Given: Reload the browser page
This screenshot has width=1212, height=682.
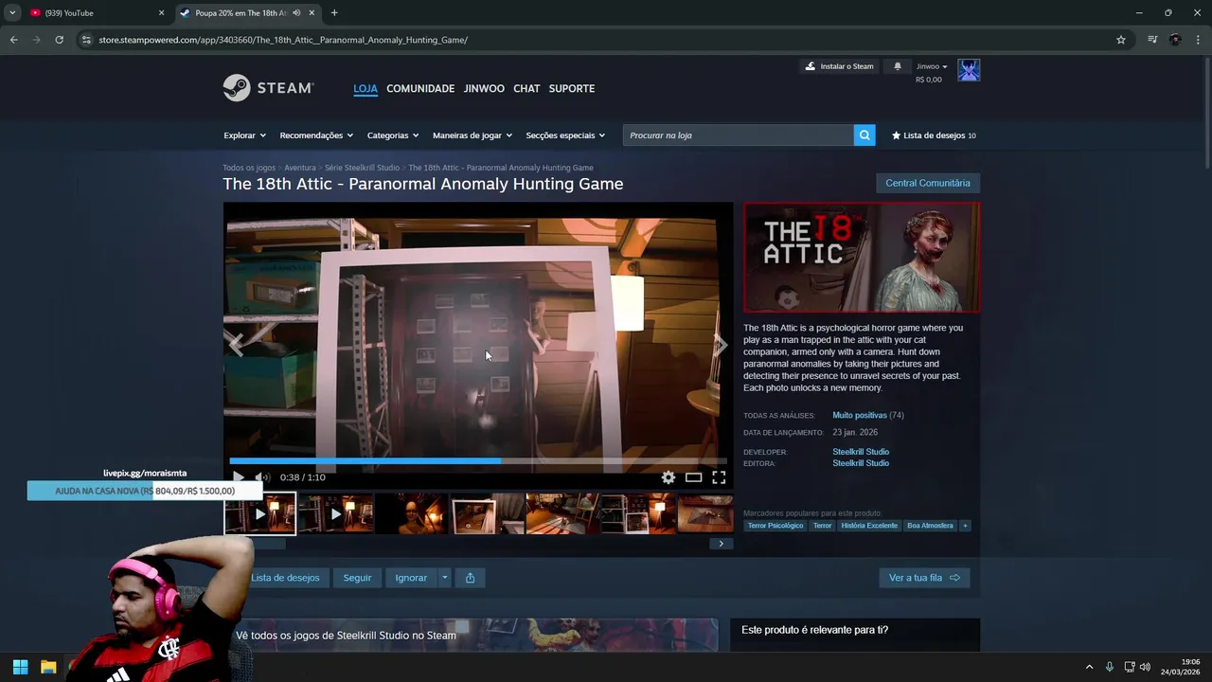Looking at the screenshot, I should click(x=59, y=40).
